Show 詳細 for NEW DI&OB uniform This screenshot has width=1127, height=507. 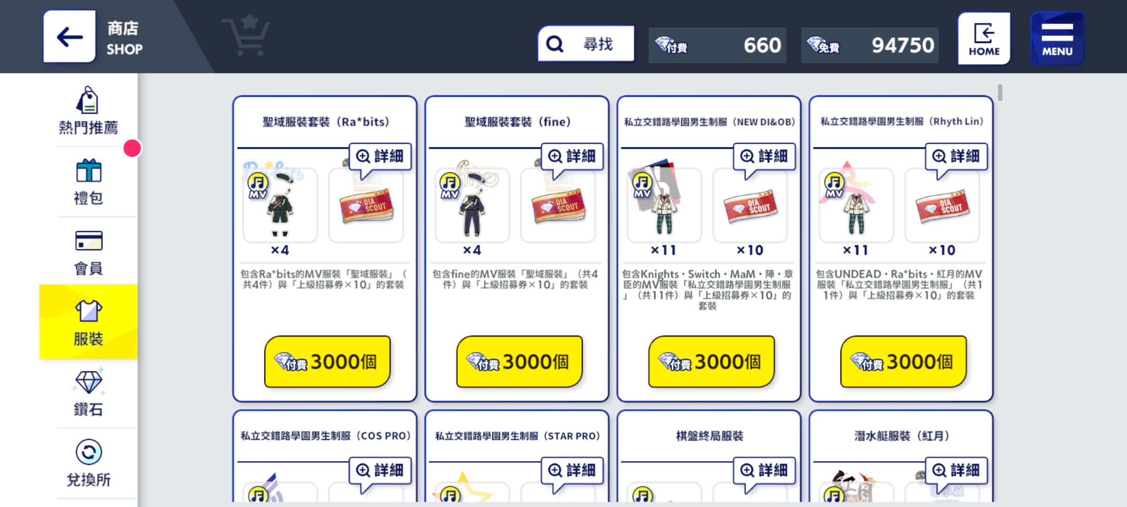(x=764, y=156)
